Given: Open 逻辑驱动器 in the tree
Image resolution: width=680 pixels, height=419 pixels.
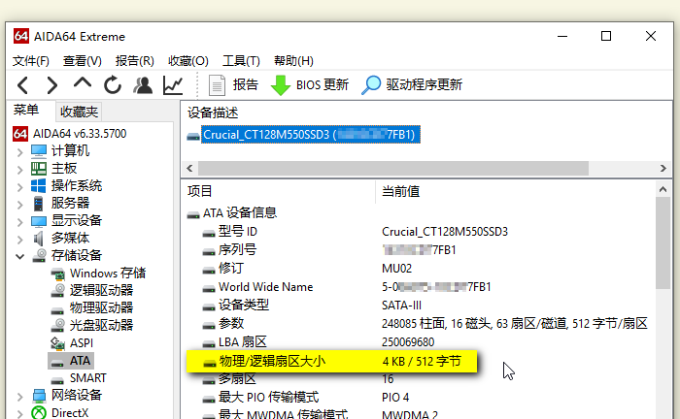Looking at the screenshot, I should pyautogui.click(x=92, y=290).
